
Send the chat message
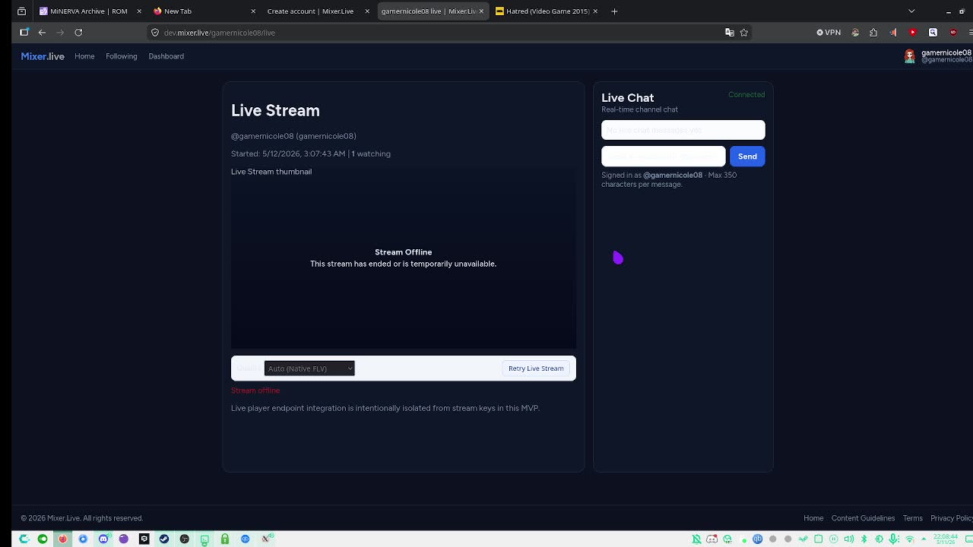pyautogui.click(x=747, y=157)
